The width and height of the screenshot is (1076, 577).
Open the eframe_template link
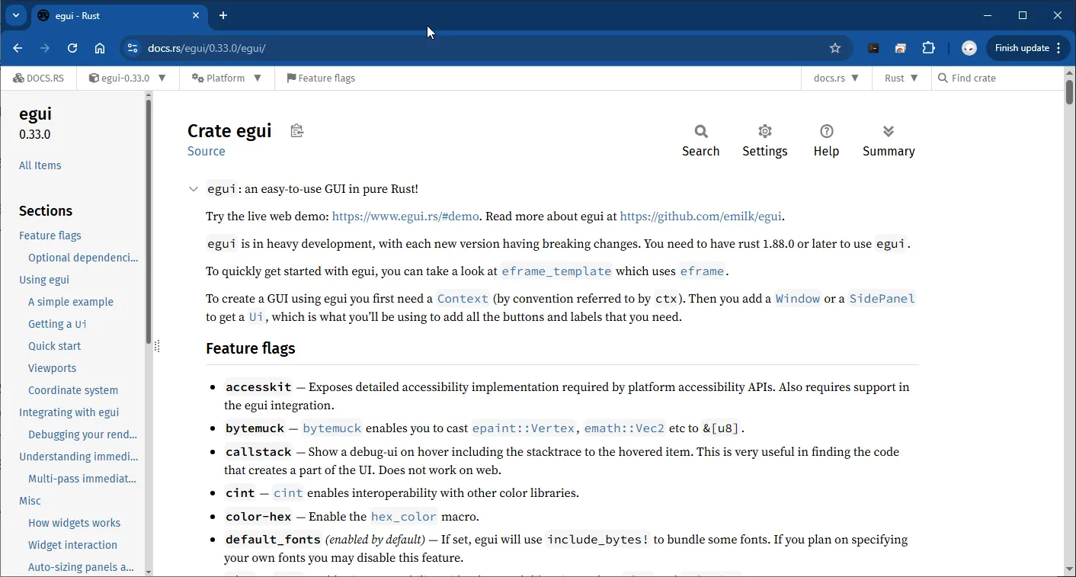point(556,271)
